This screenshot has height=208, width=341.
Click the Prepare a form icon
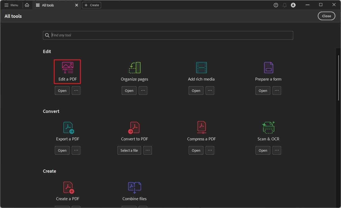268,68
